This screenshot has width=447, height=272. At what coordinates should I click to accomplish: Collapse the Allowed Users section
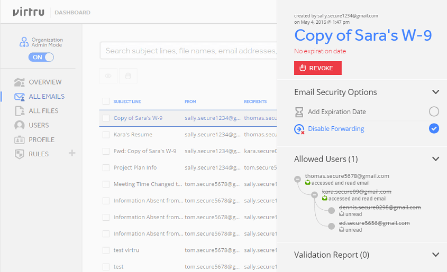(x=435, y=159)
